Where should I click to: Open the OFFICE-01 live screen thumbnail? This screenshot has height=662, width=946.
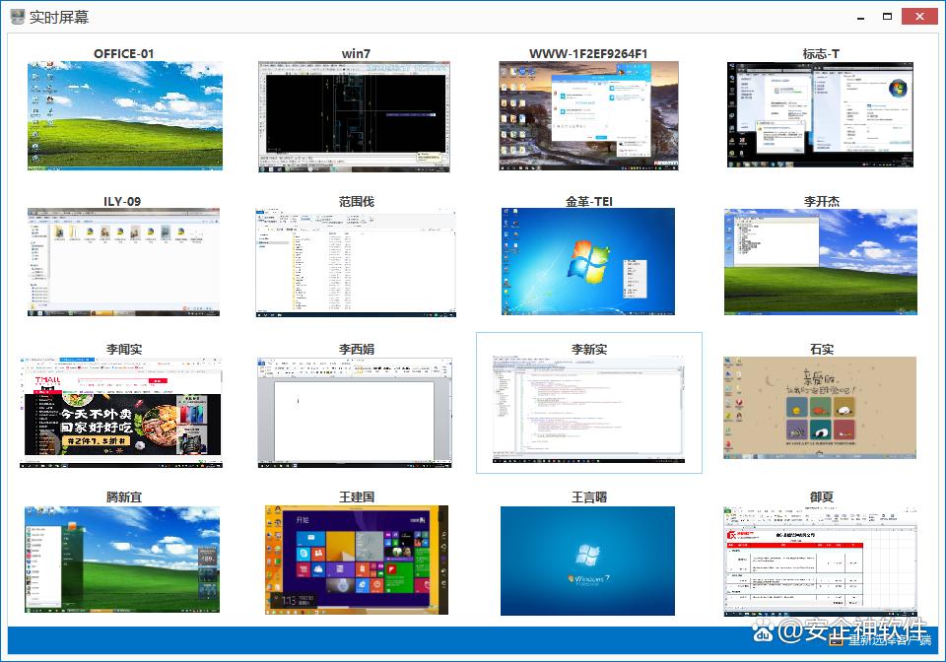pyautogui.click(x=125, y=115)
